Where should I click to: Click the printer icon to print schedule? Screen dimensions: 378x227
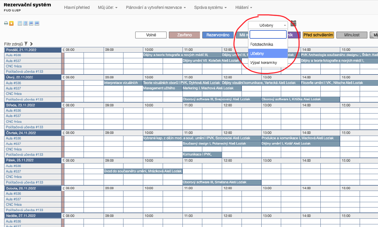[6, 23]
